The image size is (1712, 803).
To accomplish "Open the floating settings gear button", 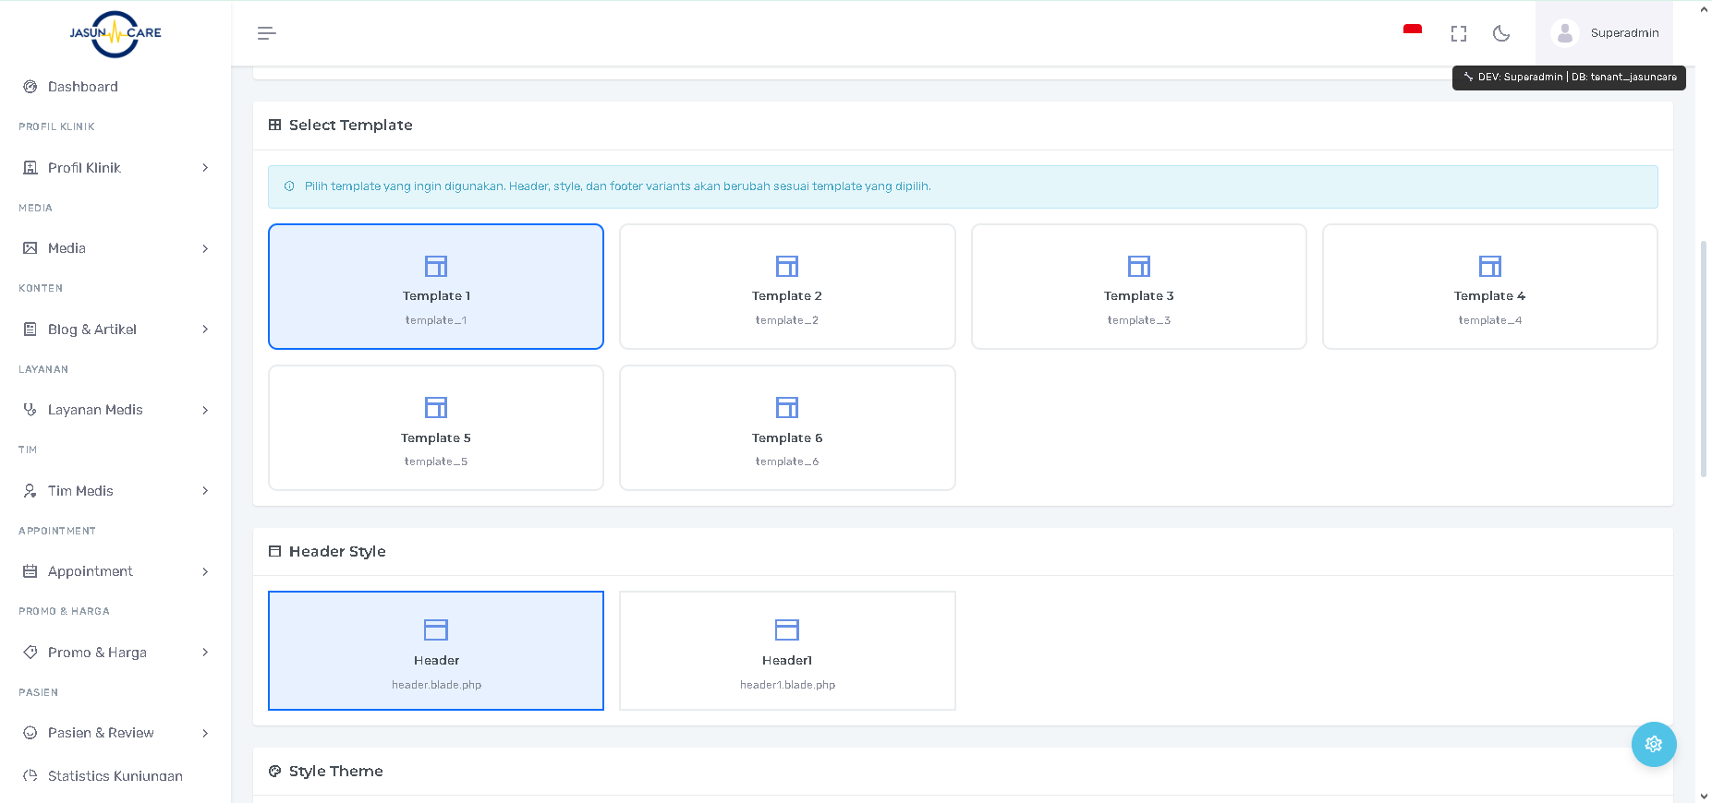I will coord(1653,744).
